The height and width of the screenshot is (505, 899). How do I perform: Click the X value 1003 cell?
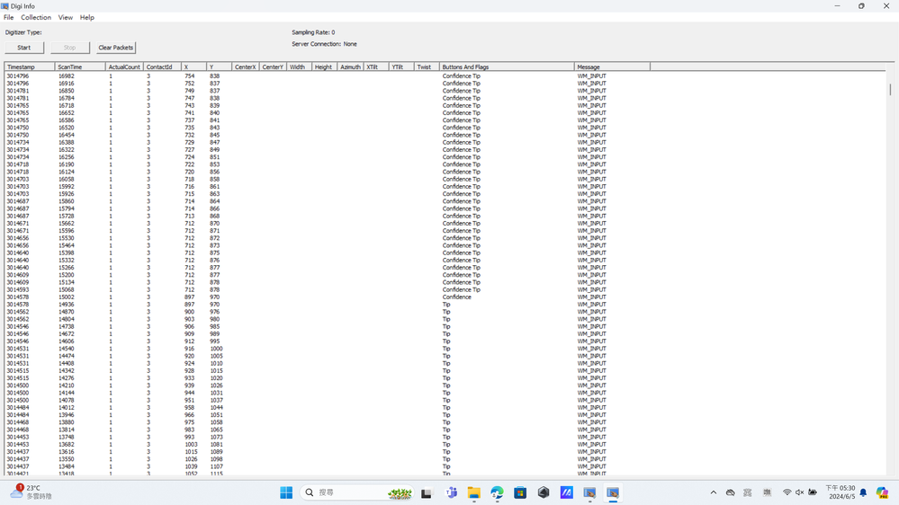[191, 444]
